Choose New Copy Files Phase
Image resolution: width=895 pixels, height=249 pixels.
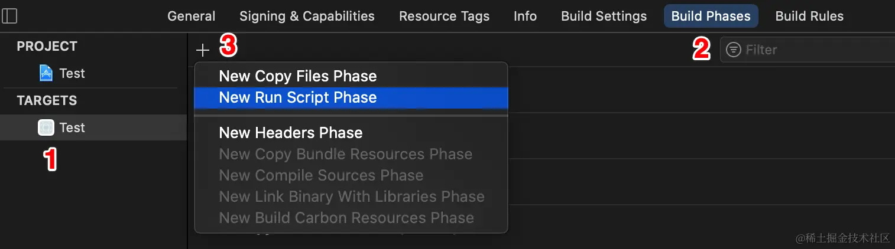coord(298,76)
